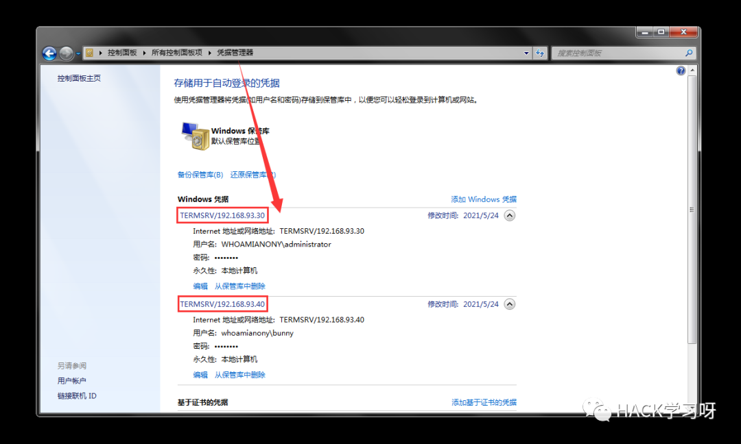Open 用户帐户 in the sidebar
The height and width of the screenshot is (444, 741).
point(72,381)
